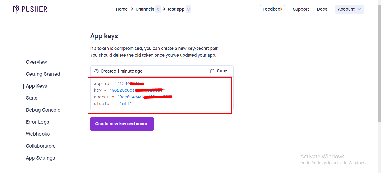The width and height of the screenshot is (381, 173).
Task: Go to Home breadcrumb
Action: [x=122, y=9]
